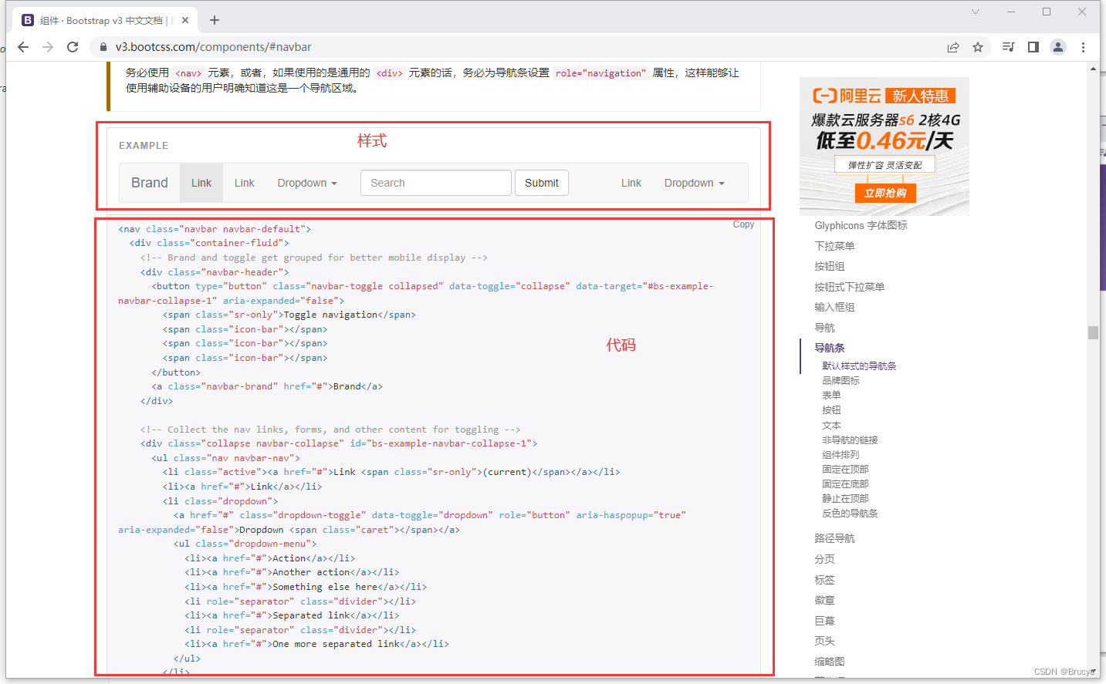Select 导航条 in sidebar
Screen dimensions: 1106x684
[830, 348]
